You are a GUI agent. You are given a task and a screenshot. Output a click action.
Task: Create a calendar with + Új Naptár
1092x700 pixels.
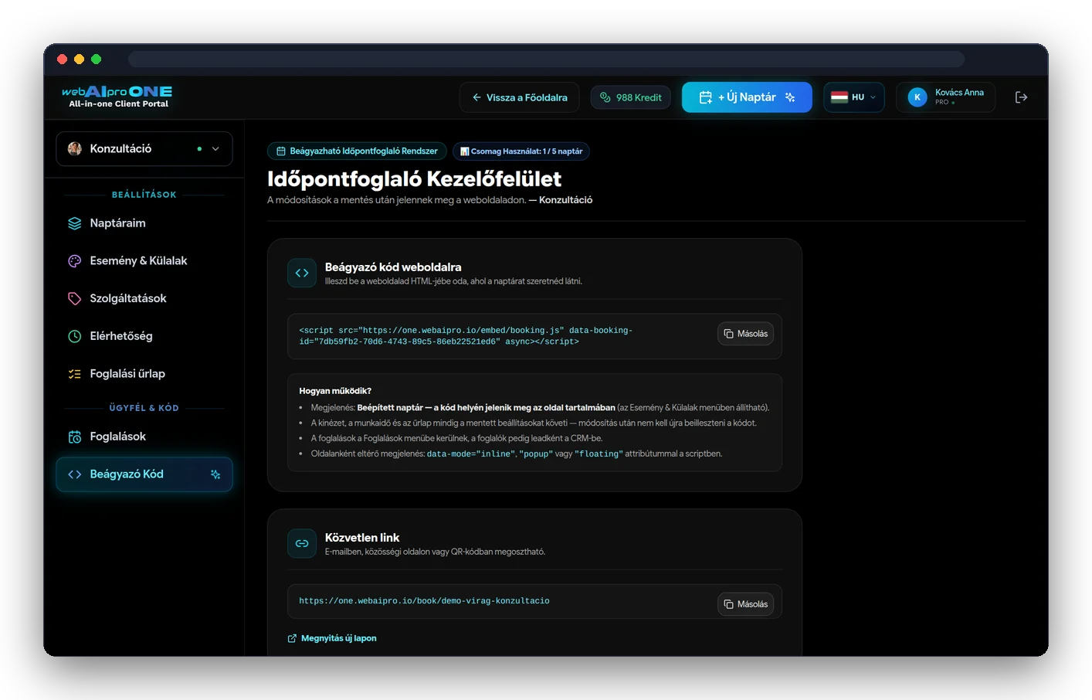pos(747,97)
